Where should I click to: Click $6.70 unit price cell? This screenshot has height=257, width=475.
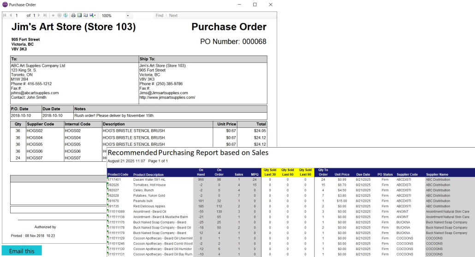[342, 185]
